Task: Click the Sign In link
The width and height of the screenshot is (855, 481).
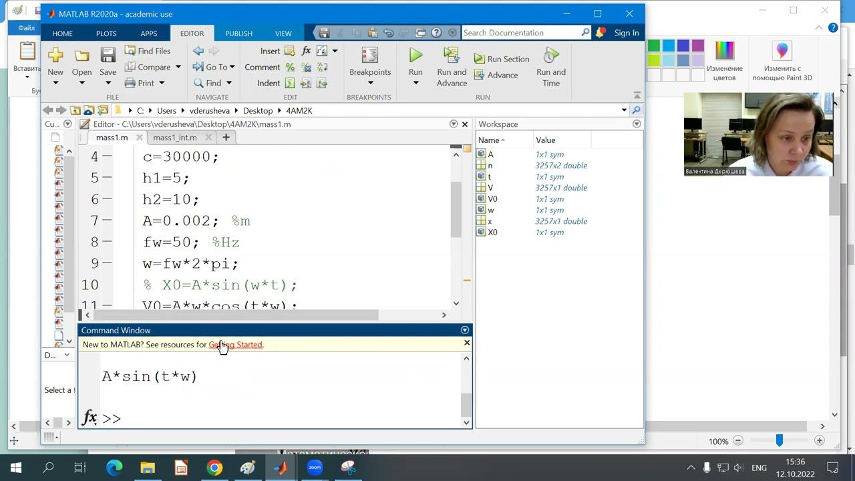Action: click(626, 33)
